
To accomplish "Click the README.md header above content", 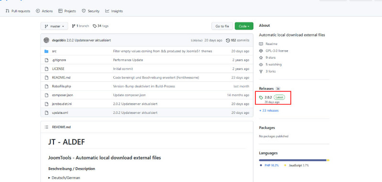I will [x=61, y=127].
